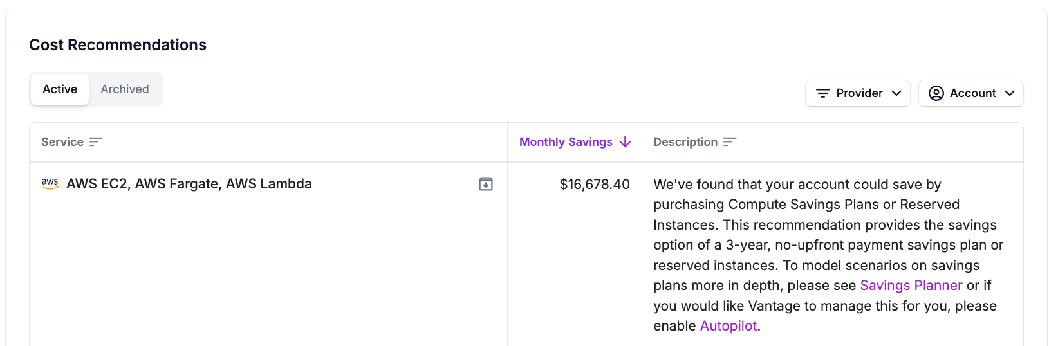Expand the Account dropdown chevron

[1010, 93]
